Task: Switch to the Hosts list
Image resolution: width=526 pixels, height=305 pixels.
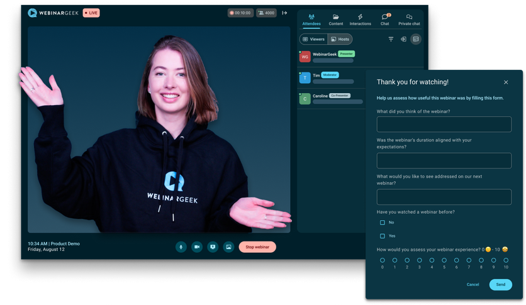Action: tap(340, 39)
